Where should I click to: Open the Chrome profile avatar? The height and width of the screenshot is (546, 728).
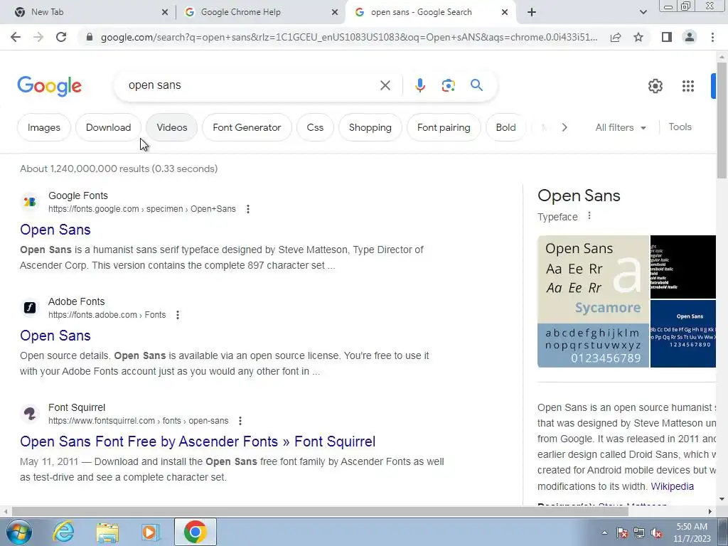[x=690, y=37]
